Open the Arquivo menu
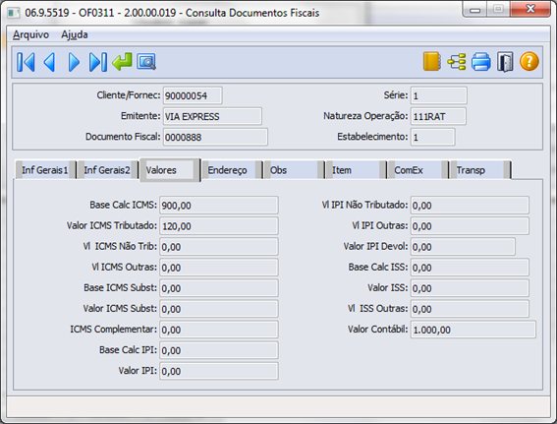Image resolution: width=557 pixels, height=424 pixels. coord(30,34)
